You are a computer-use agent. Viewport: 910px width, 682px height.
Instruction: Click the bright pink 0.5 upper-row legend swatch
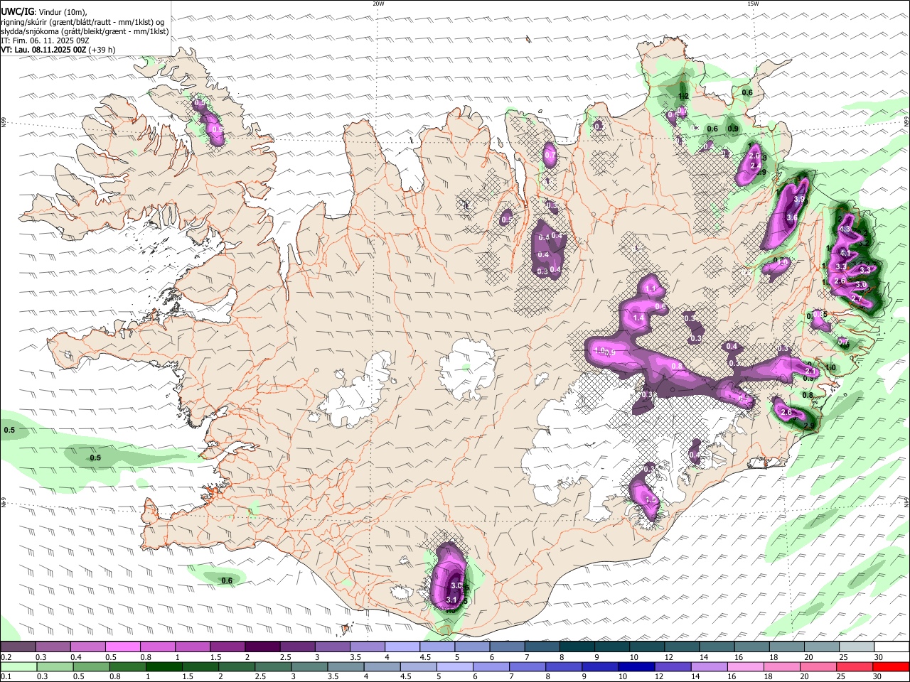(122, 647)
